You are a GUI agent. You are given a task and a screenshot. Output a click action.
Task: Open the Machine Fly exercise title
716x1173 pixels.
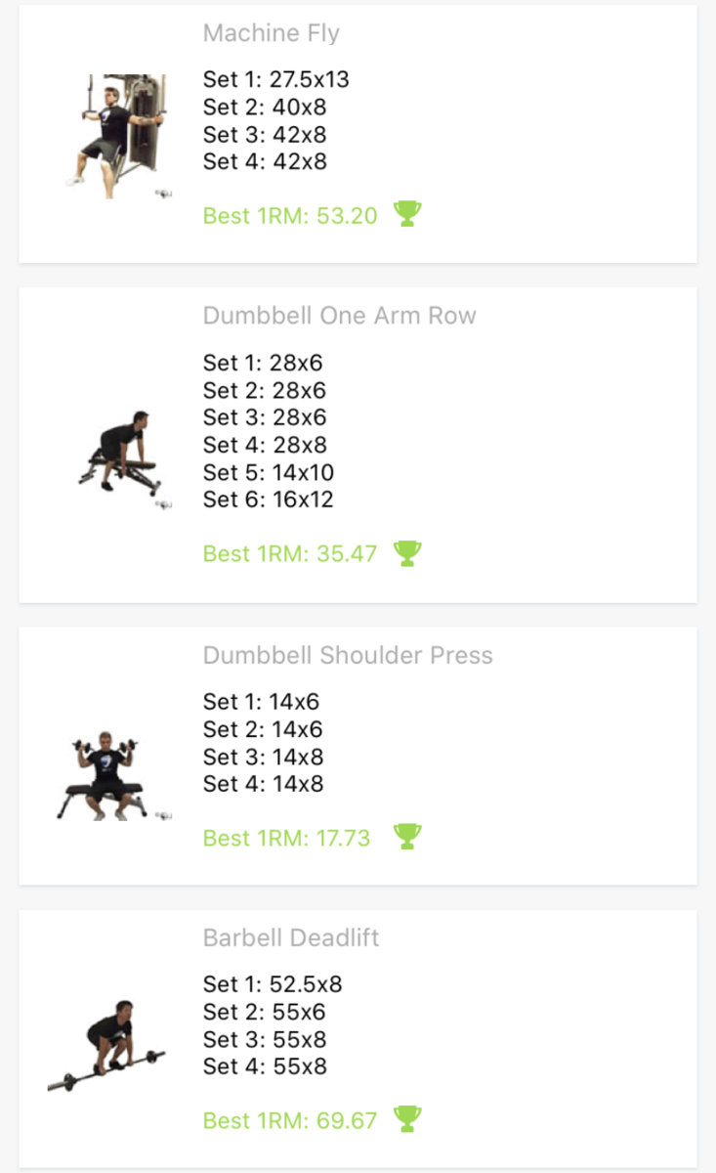272,33
